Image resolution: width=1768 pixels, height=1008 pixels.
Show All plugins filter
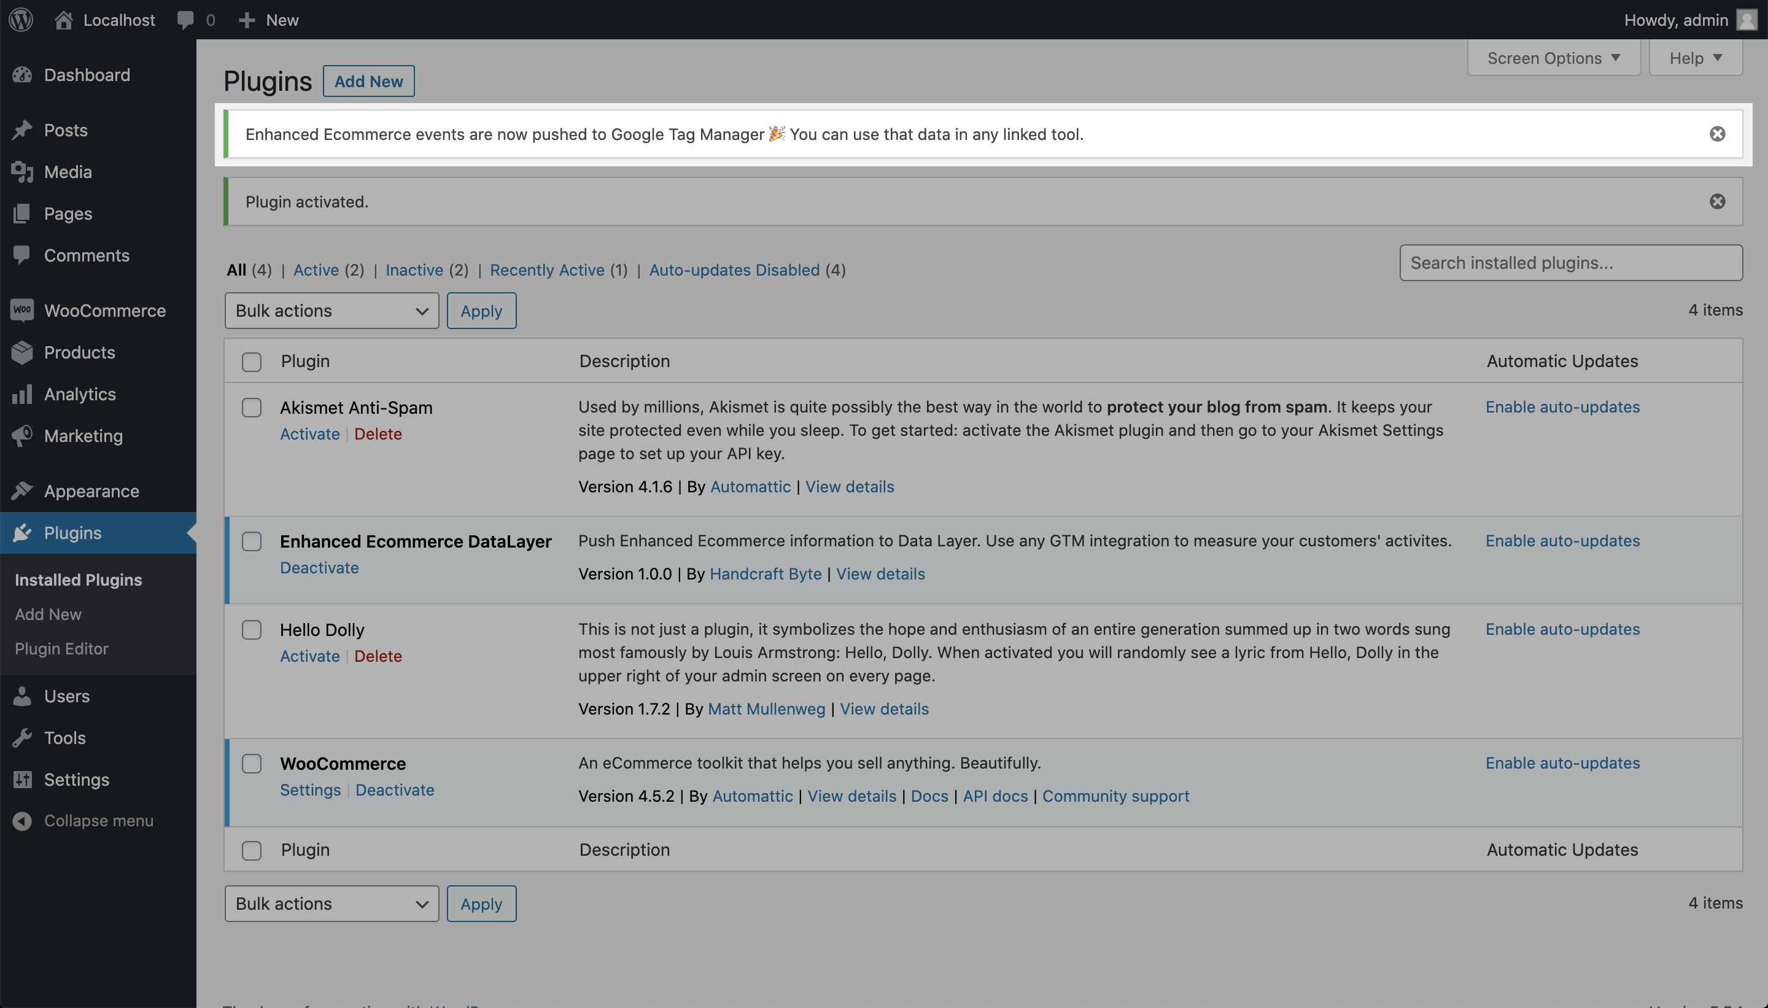tap(236, 269)
